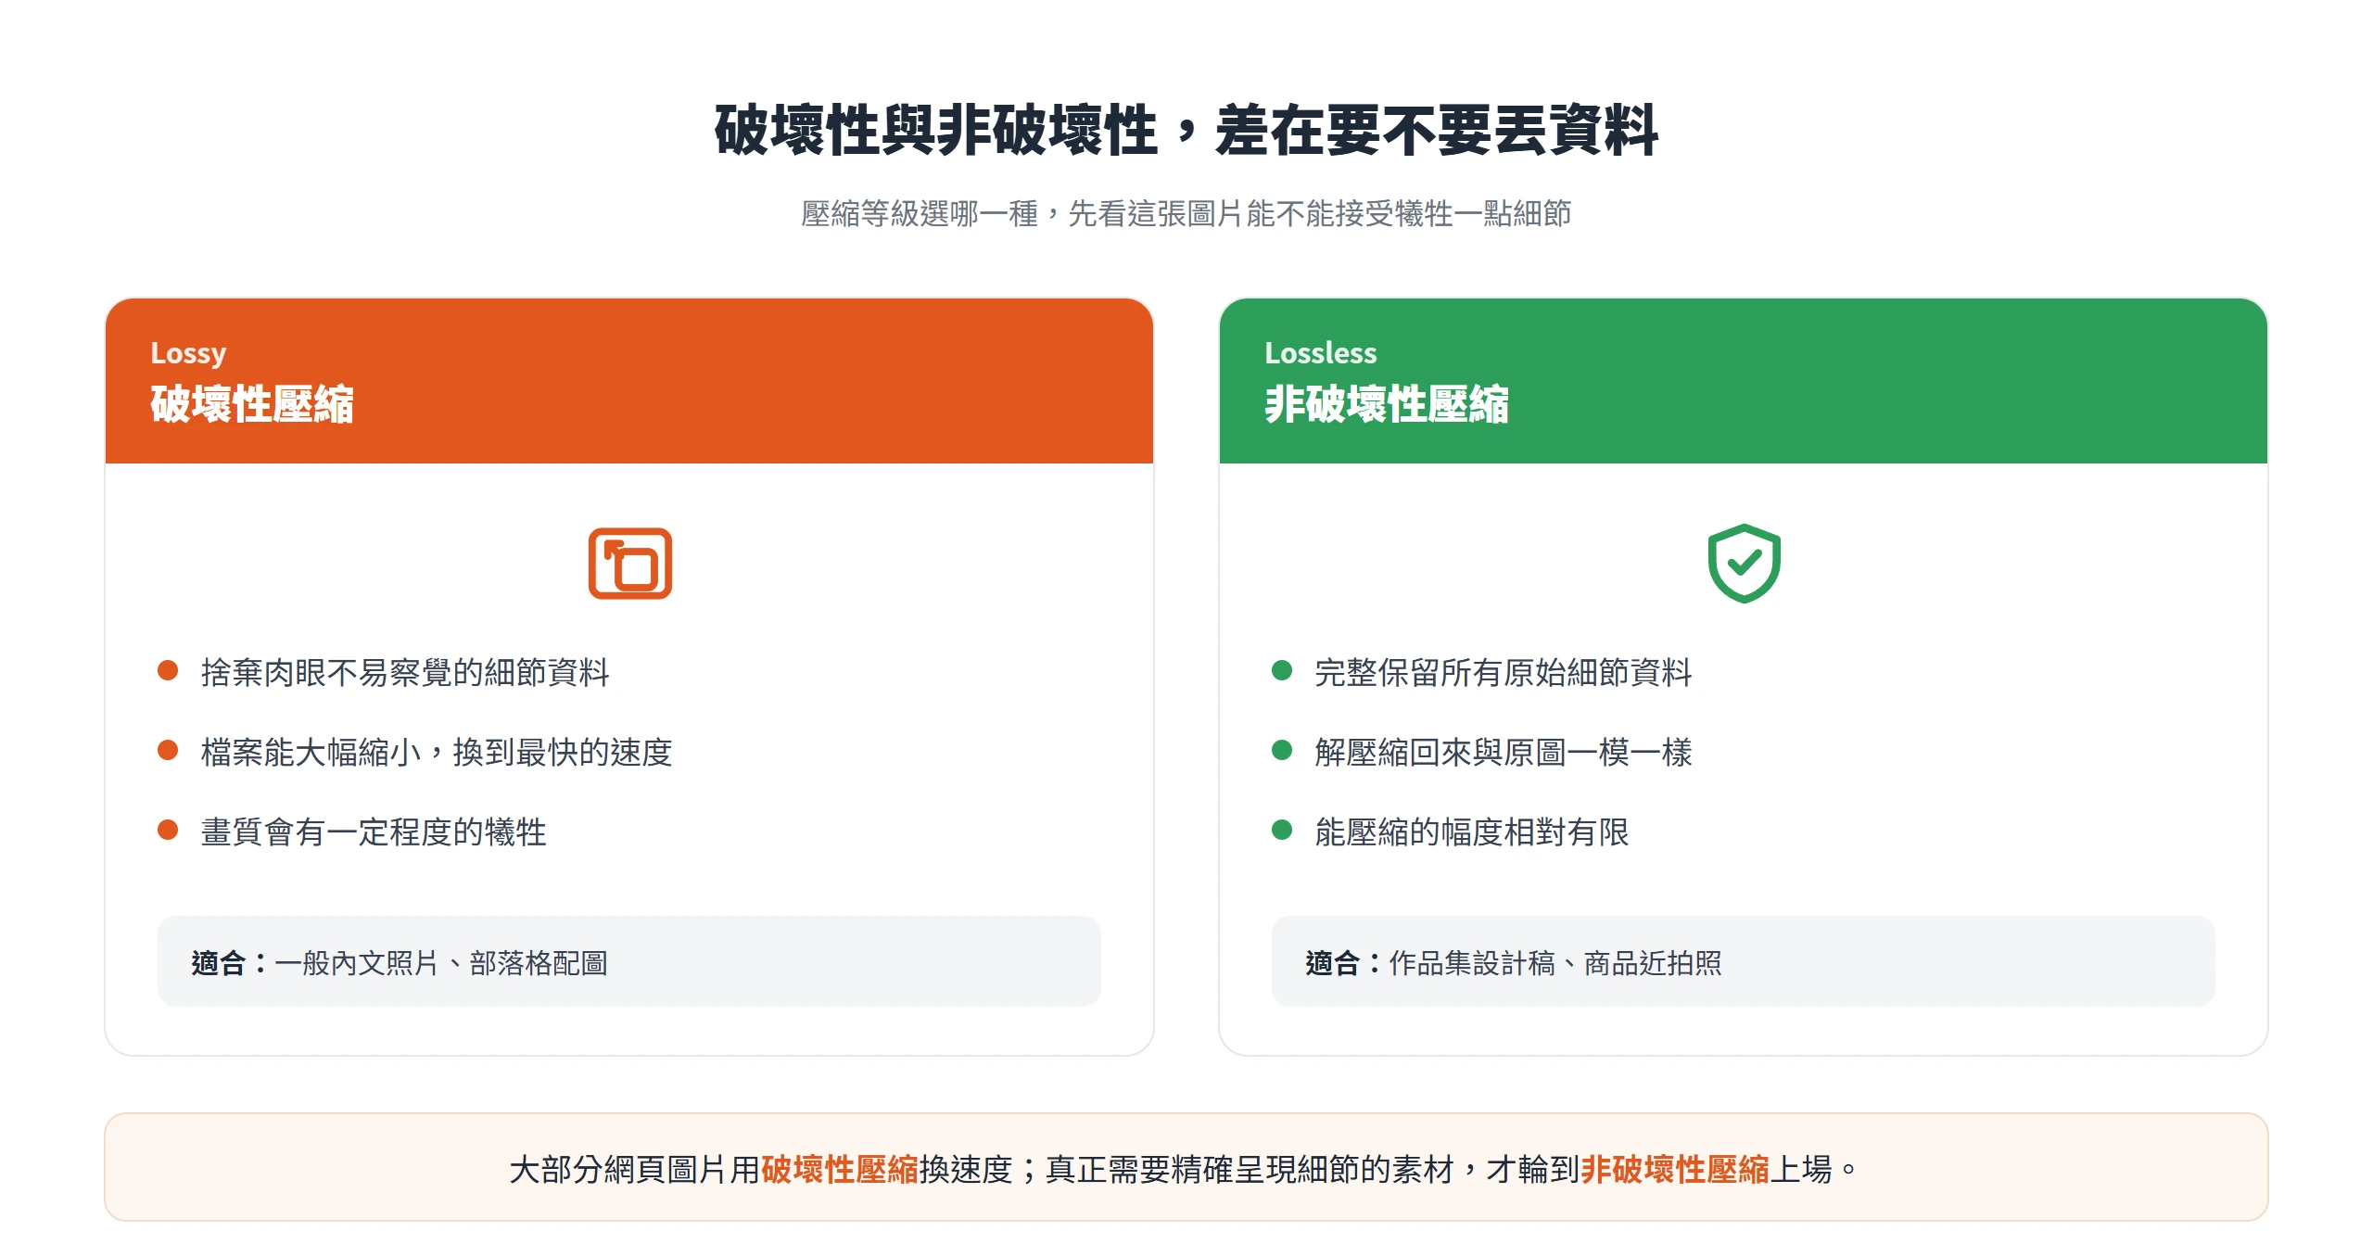Click the 非破壞性壓縮 card title
2373x1244 pixels.
click(1387, 404)
